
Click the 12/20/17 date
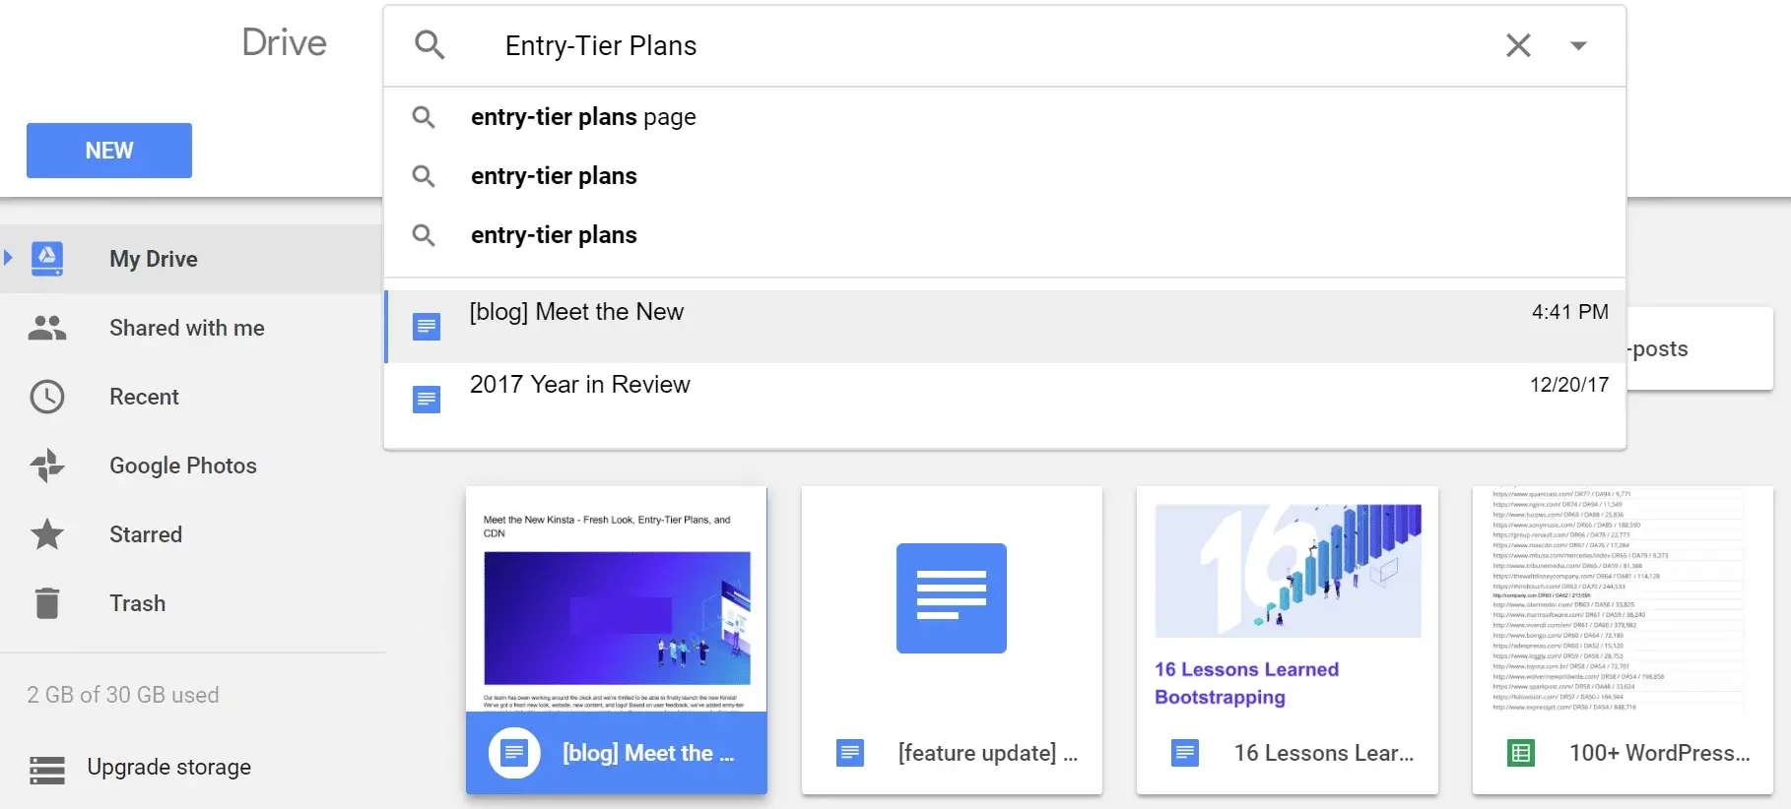coord(1569,385)
